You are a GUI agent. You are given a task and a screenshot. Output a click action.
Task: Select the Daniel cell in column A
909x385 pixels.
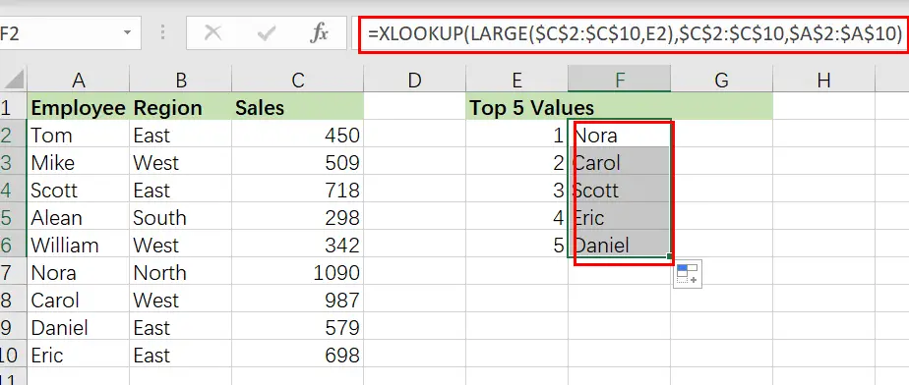click(x=79, y=326)
